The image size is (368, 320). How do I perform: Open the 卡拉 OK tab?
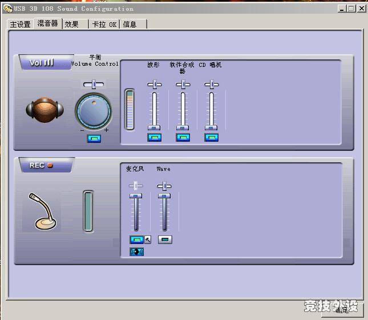(104, 25)
